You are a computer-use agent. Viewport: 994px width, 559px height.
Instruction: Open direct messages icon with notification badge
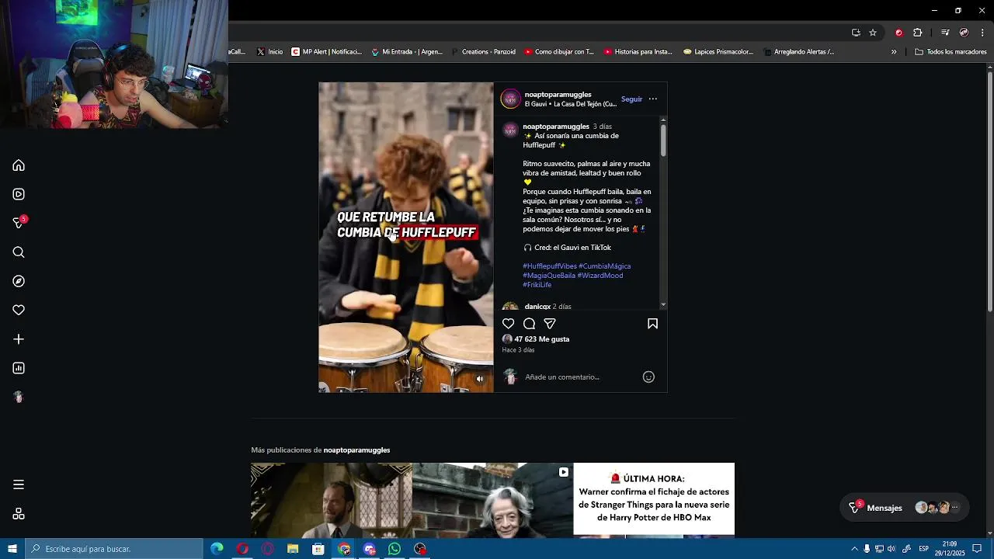point(19,223)
